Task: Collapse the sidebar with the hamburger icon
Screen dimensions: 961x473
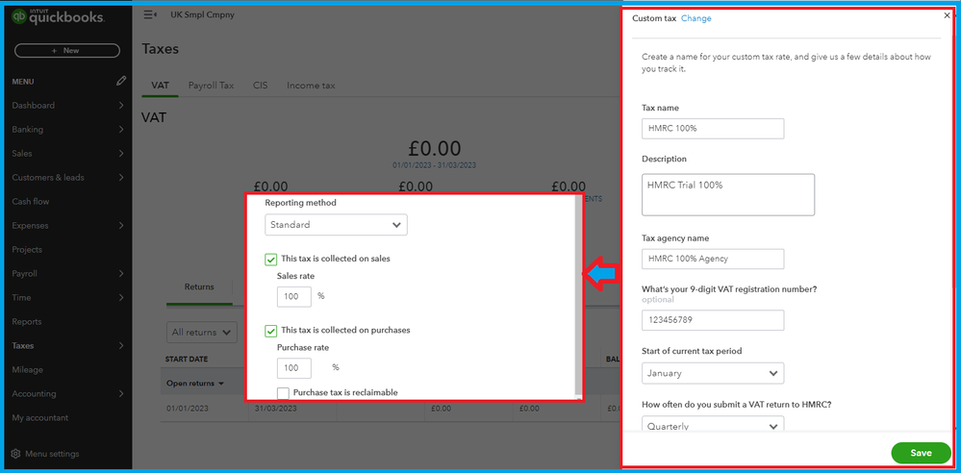Action: 150,15
